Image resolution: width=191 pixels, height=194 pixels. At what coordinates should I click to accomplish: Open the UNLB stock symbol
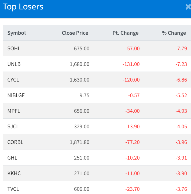click(x=14, y=64)
